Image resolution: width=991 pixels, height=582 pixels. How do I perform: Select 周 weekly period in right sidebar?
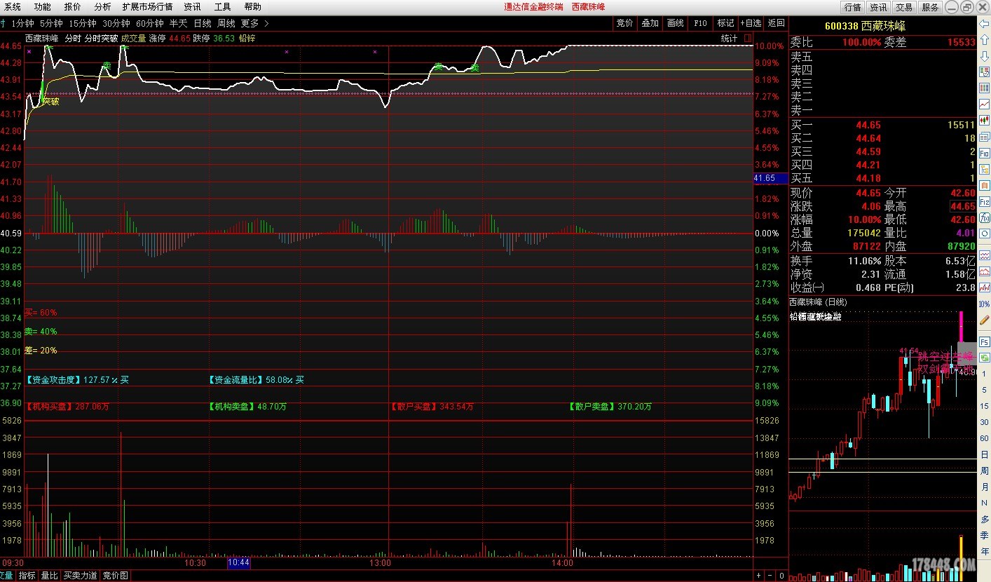[x=984, y=471]
